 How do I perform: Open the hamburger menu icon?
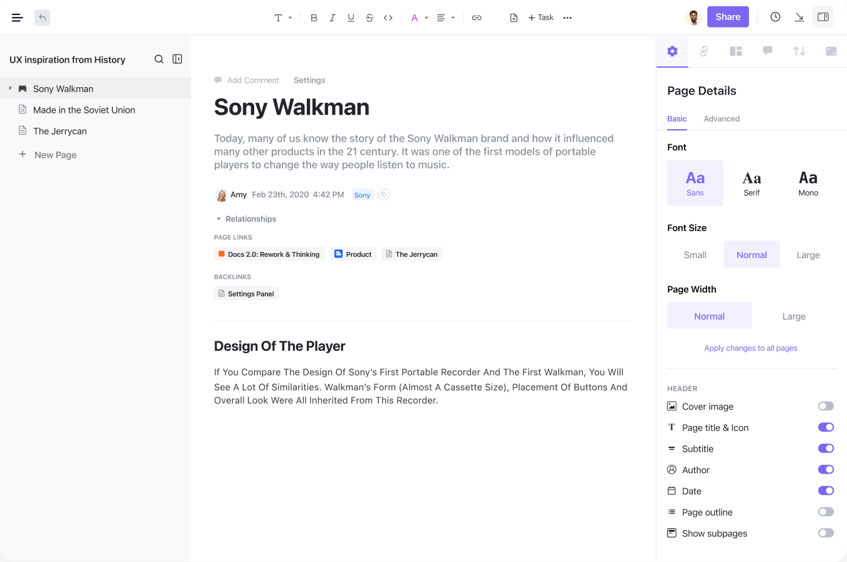coord(18,18)
